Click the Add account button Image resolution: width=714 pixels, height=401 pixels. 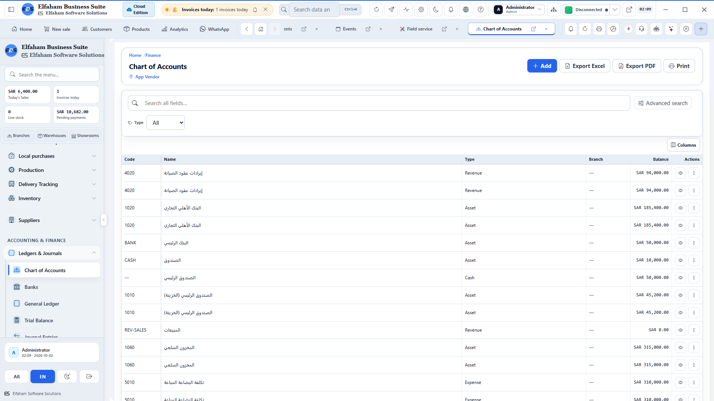pos(542,66)
